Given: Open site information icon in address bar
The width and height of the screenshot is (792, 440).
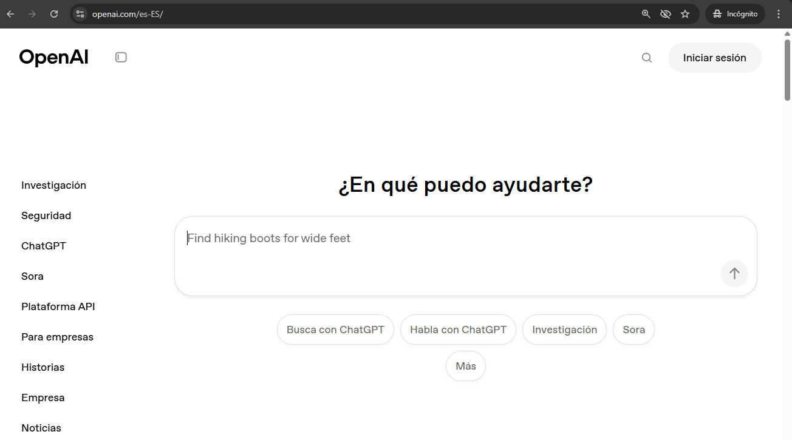Looking at the screenshot, I should pyautogui.click(x=80, y=14).
